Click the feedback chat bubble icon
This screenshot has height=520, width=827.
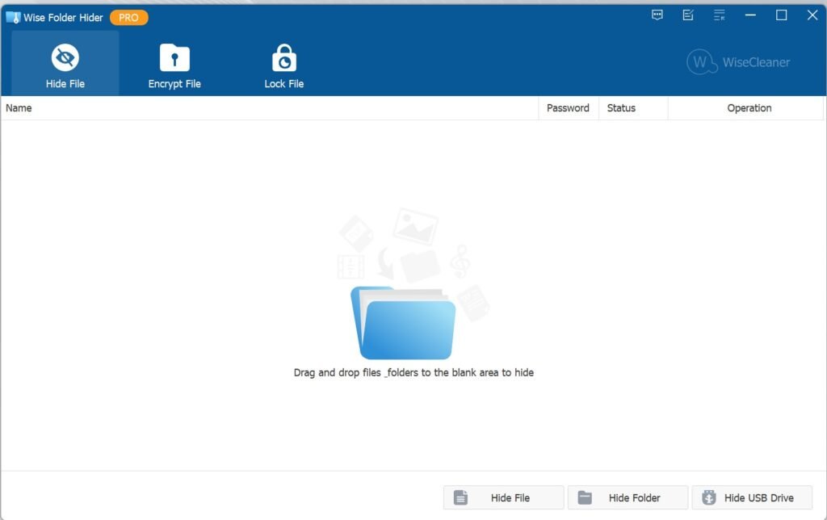coord(658,15)
